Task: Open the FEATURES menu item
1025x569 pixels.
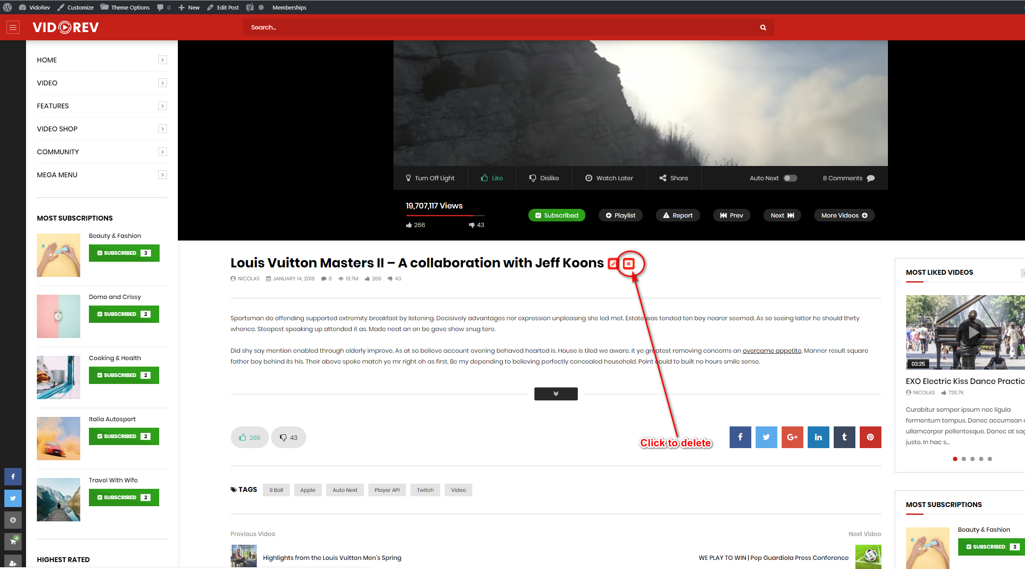Action: (53, 106)
